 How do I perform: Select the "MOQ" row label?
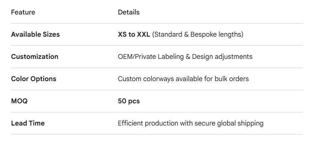[x=19, y=101]
